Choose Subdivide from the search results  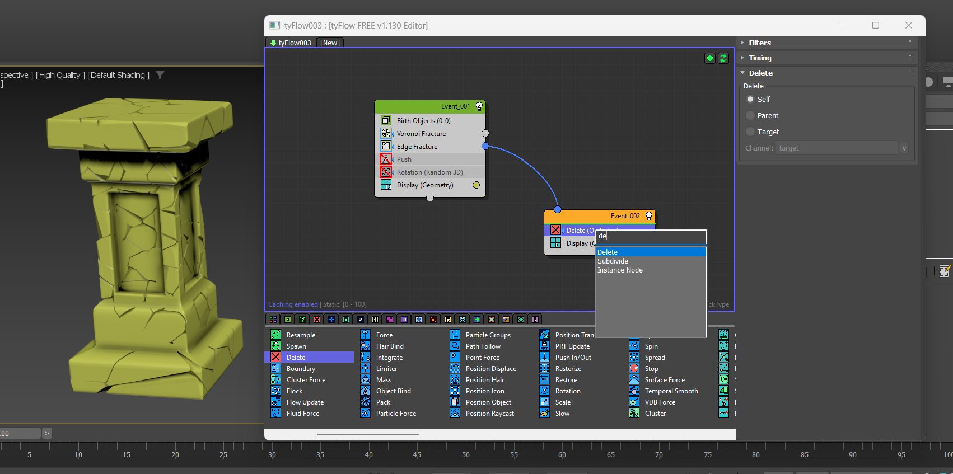click(x=613, y=261)
